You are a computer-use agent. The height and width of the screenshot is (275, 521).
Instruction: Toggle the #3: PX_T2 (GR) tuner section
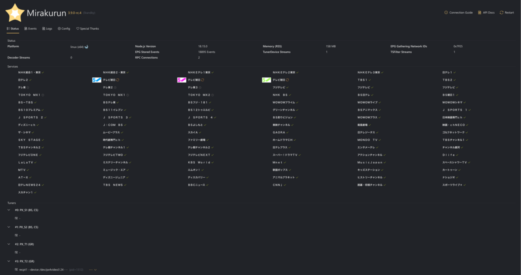point(9,261)
